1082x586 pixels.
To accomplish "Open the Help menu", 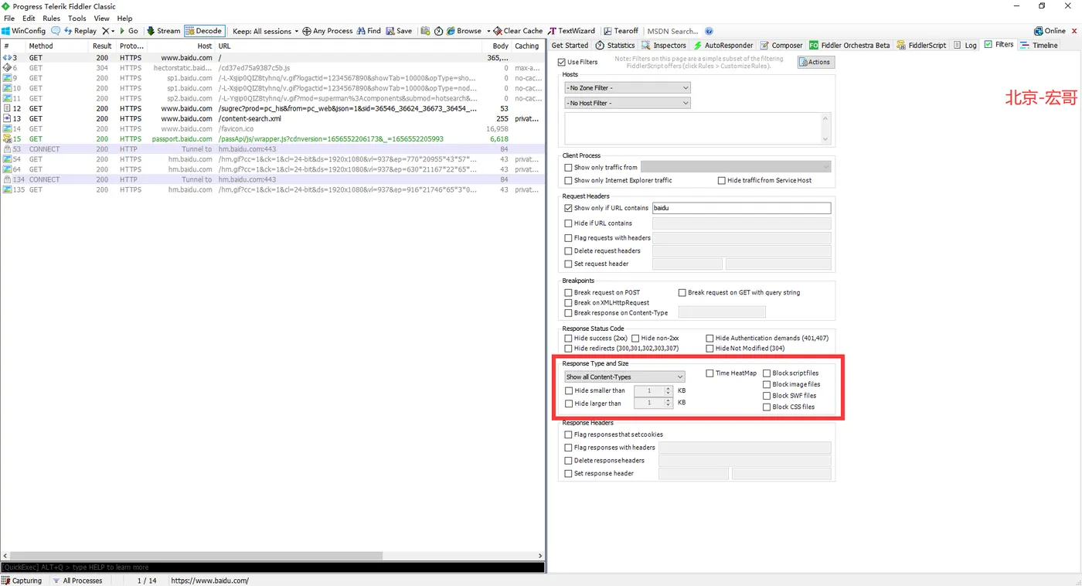I will 124,18.
